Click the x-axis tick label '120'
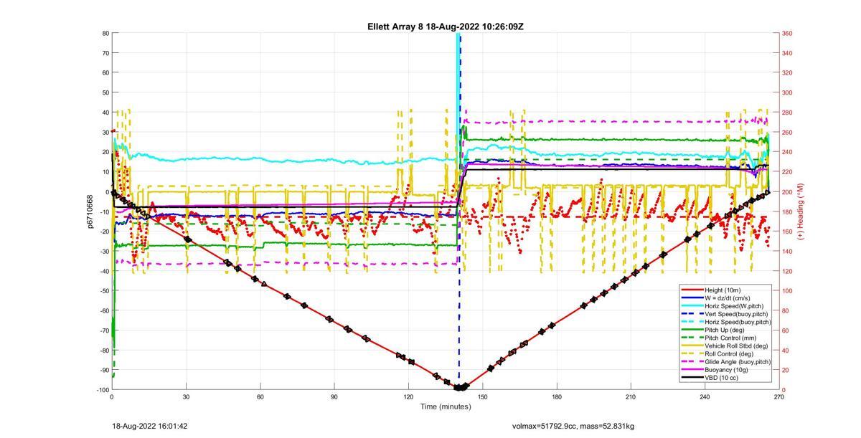 (x=408, y=396)
